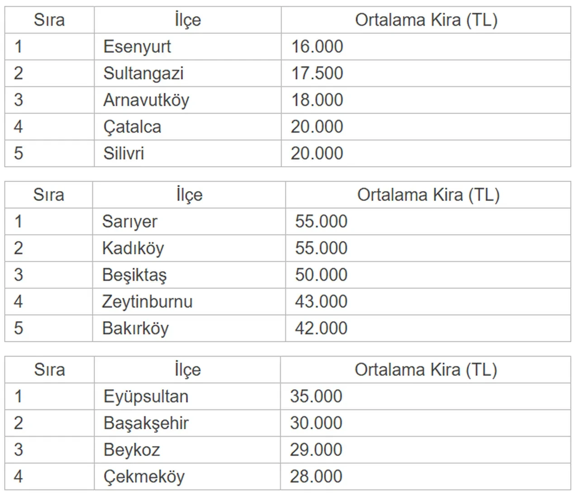Select the Beşiktaş district name
This screenshot has height=498, width=579.
[x=134, y=275]
